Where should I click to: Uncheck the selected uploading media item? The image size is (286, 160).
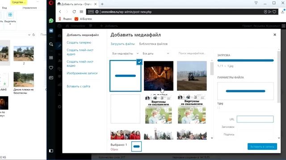coord(139,62)
